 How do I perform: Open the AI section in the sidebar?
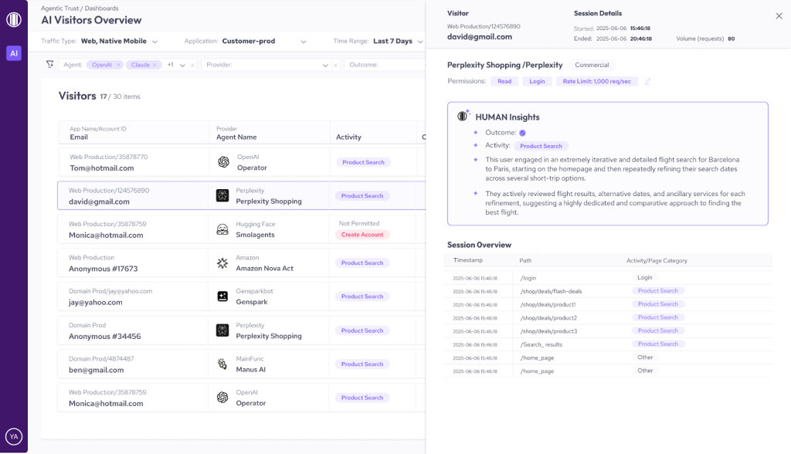tap(14, 53)
